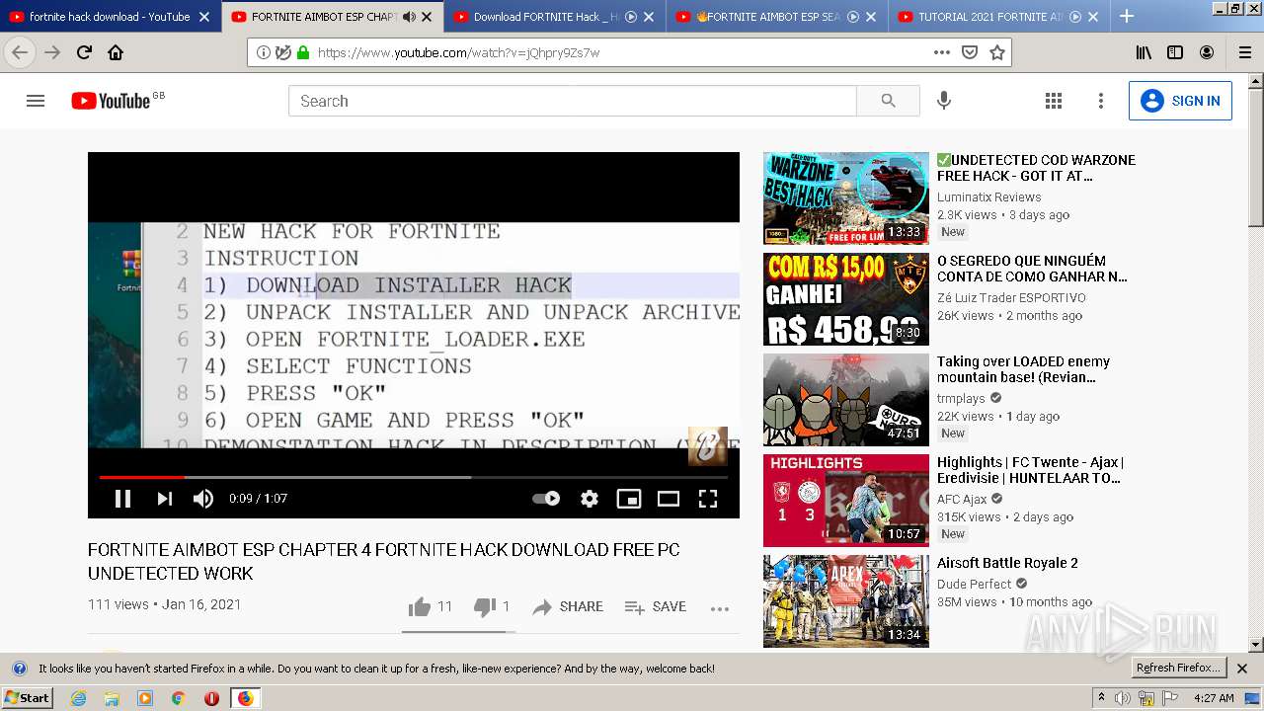This screenshot has height=711, width=1264.
Task: Show site information icon in address bar
Action: 263,52
